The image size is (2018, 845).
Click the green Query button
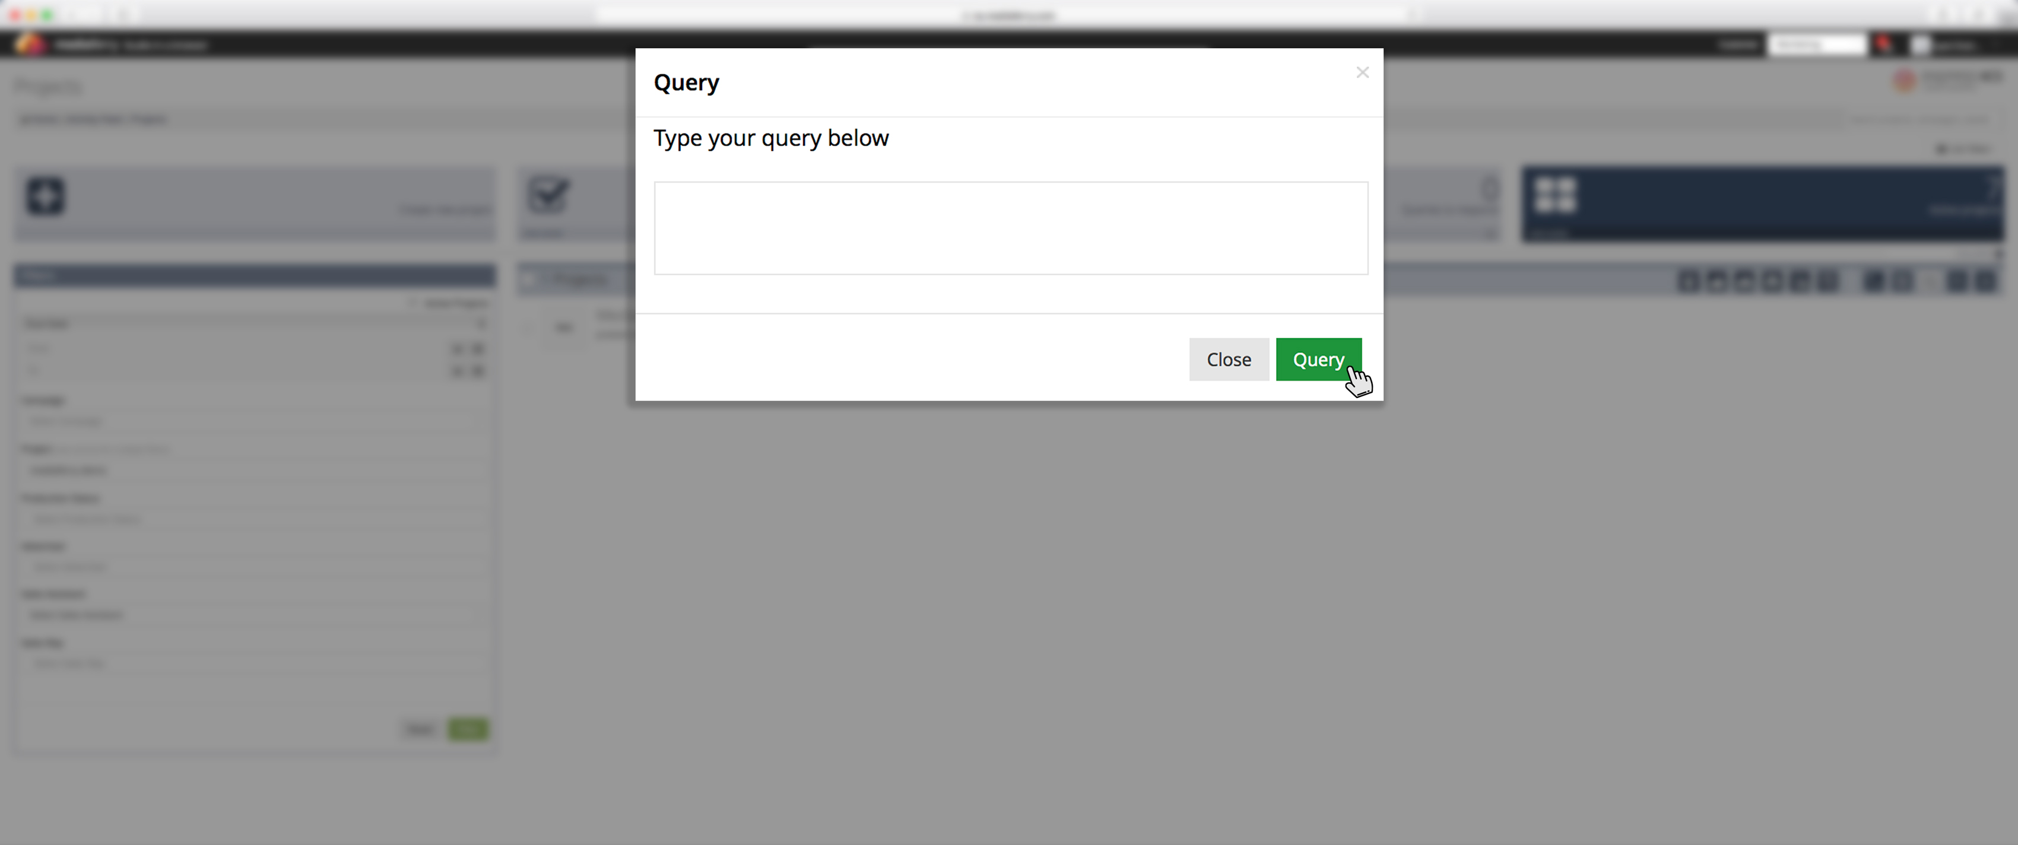point(1318,360)
